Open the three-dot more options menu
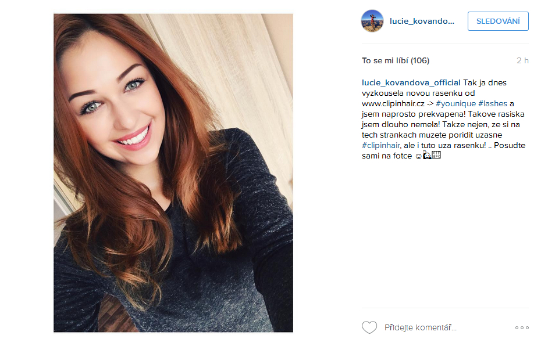Viewport: 541px width, 346px height. pos(522,327)
